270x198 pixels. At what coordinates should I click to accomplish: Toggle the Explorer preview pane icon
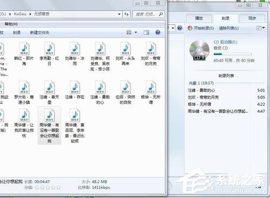(146, 32)
